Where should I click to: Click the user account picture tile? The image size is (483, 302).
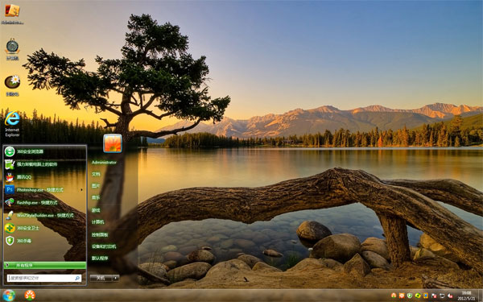[x=113, y=143]
